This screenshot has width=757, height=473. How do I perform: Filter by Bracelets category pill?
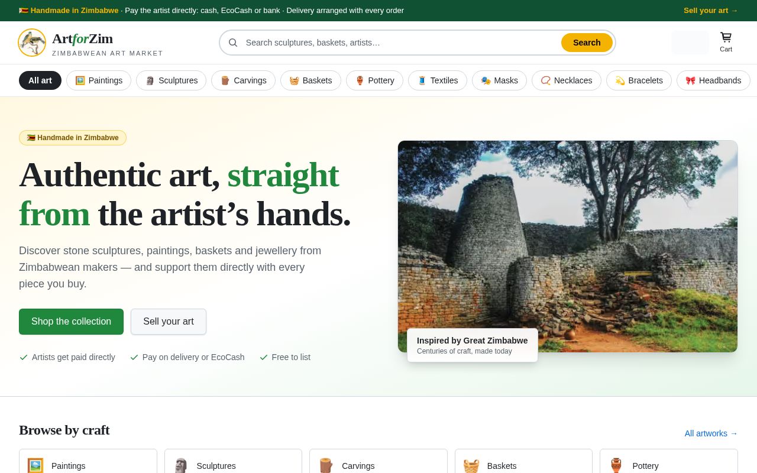639,80
